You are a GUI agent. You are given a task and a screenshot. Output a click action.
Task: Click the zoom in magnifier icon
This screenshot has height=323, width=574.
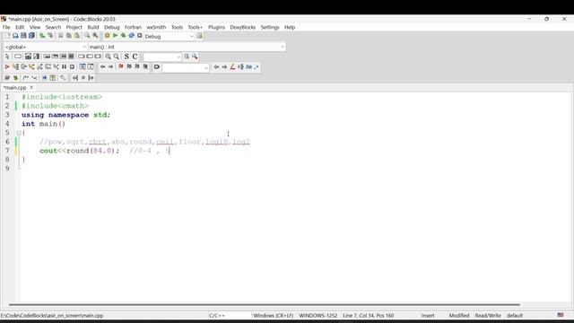(x=108, y=57)
